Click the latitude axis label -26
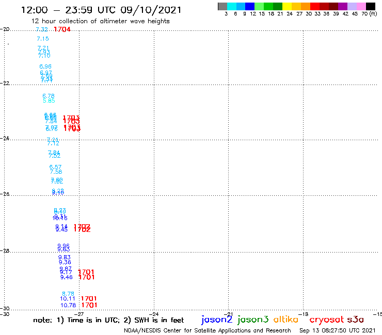The image size is (382, 335). coord(5,194)
